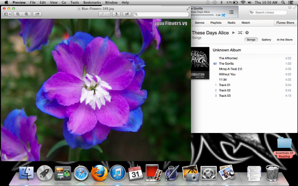Rotate the image using Preview toolbar
The height and width of the screenshot is (186, 298).
(116, 14)
